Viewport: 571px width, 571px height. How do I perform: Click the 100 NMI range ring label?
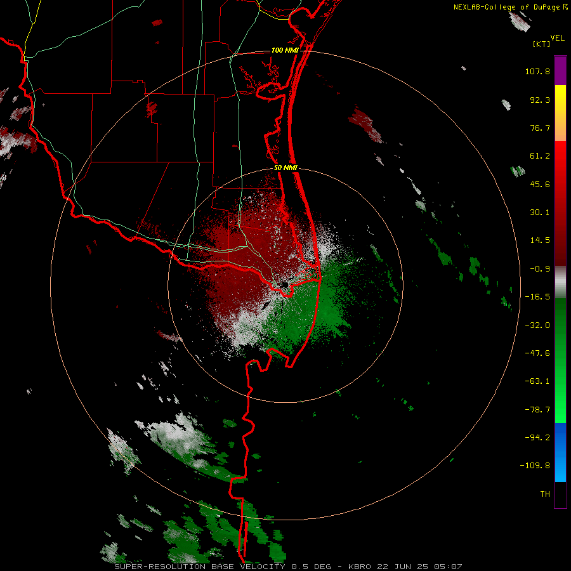coord(285,50)
